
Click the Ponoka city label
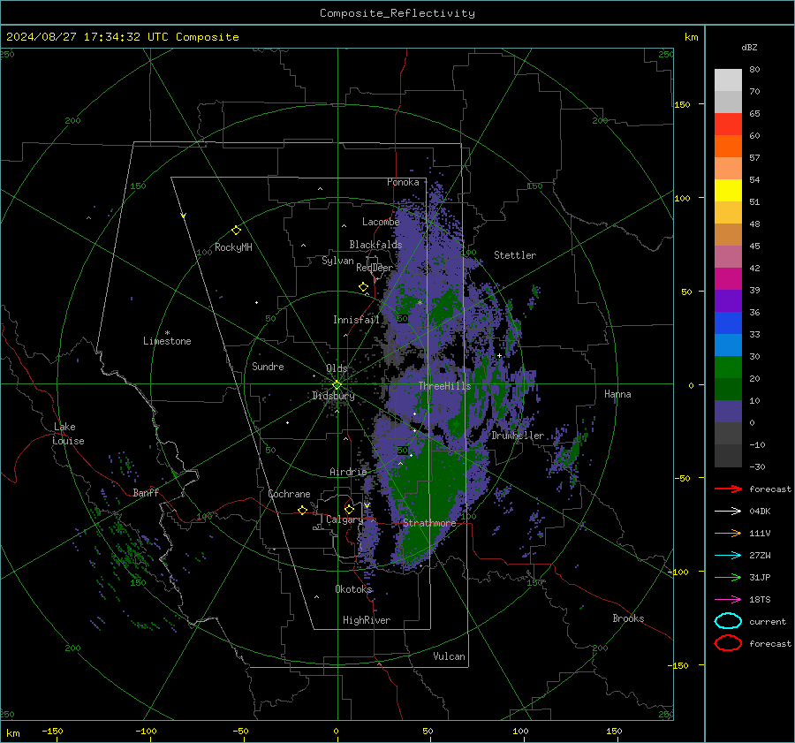[403, 182]
